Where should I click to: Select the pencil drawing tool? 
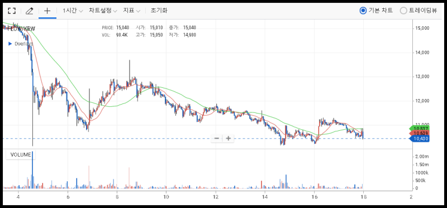(30, 11)
